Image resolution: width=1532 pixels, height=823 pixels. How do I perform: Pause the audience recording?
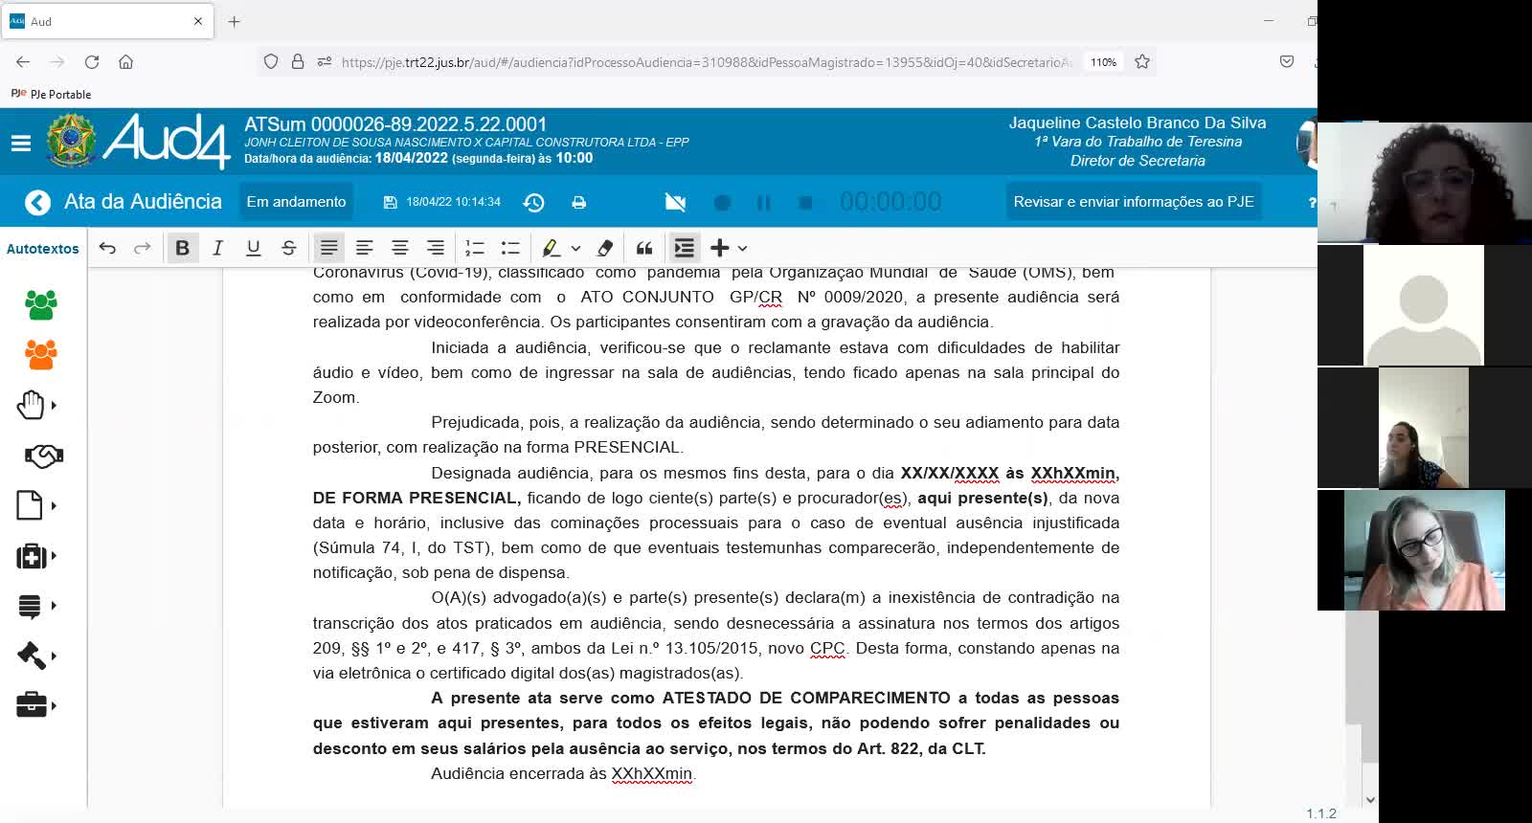pyautogui.click(x=764, y=202)
